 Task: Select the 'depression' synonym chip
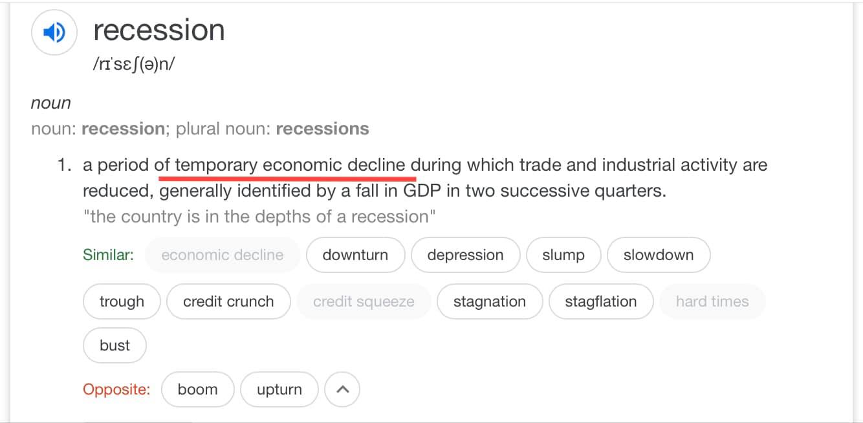tap(465, 255)
